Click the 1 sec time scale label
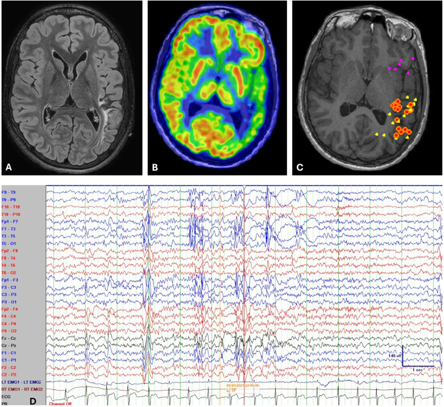This screenshot has width=444, height=407. click(417, 370)
